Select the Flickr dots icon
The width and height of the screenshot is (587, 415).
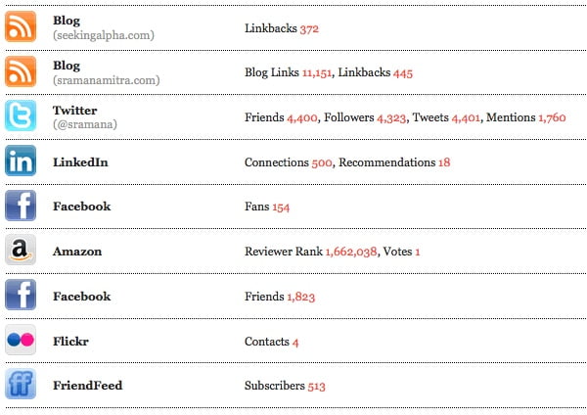tap(21, 340)
